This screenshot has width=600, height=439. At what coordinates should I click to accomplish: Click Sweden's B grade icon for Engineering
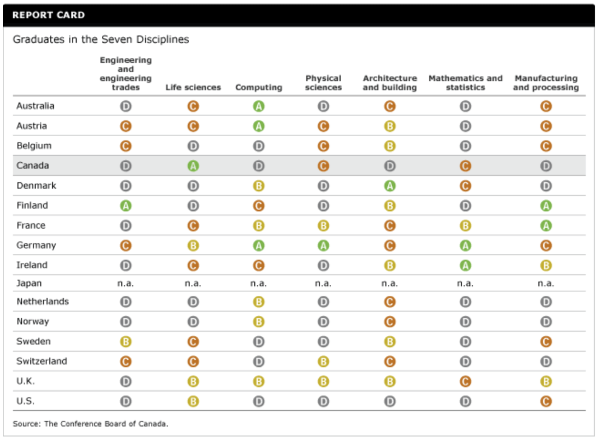tap(125, 342)
